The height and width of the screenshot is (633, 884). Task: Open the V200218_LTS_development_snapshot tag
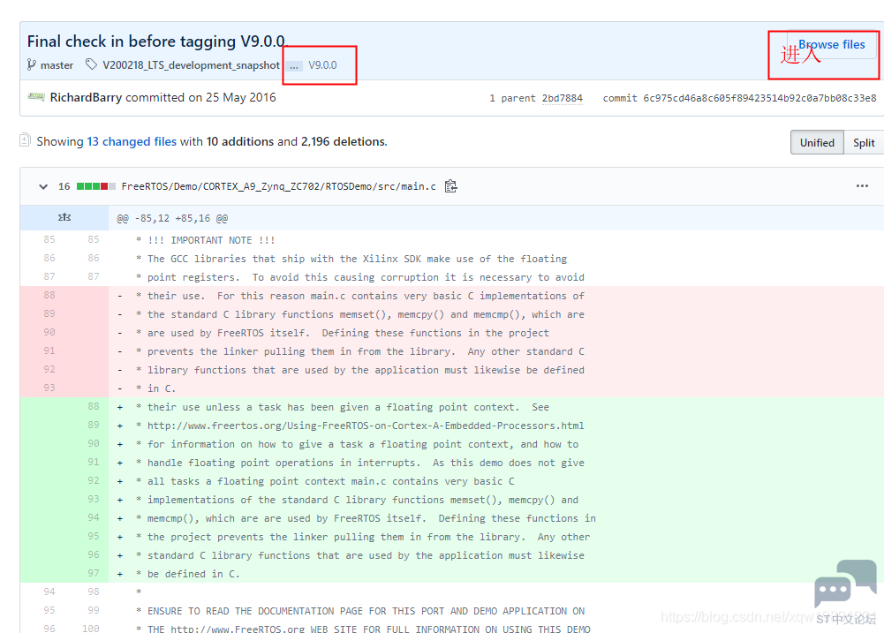click(x=191, y=65)
